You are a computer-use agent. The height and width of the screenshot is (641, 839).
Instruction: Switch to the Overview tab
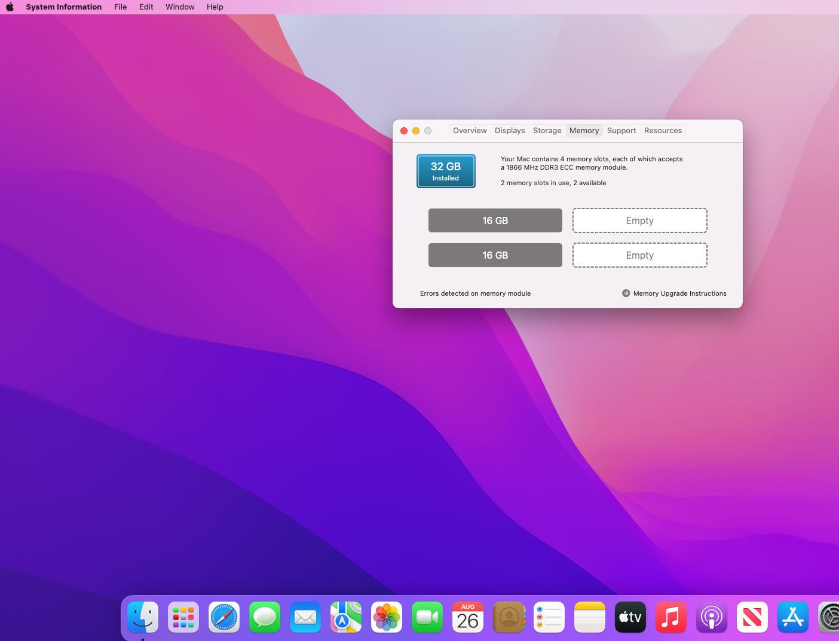tap(470, 131)
